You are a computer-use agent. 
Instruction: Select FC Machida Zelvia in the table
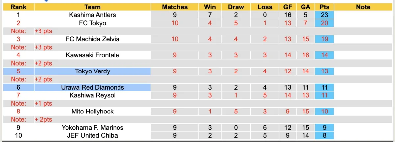pos(92,39)
